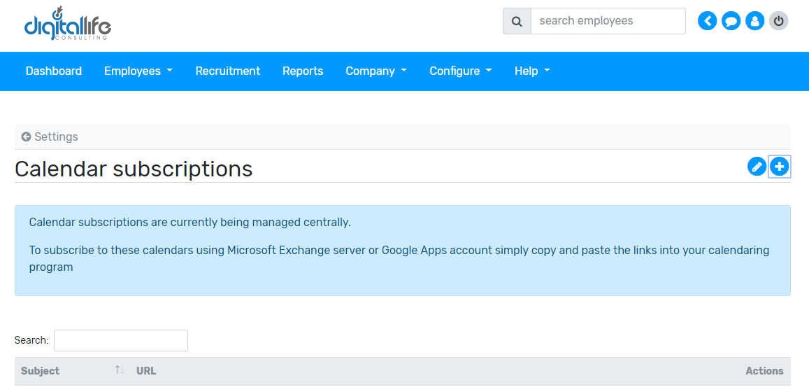
Task: Click the left chevron circle icon
Action: pyautogui.click(x=708, y=21)
